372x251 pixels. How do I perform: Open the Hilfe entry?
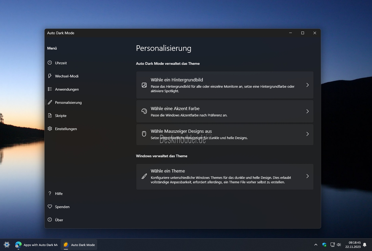59,194
